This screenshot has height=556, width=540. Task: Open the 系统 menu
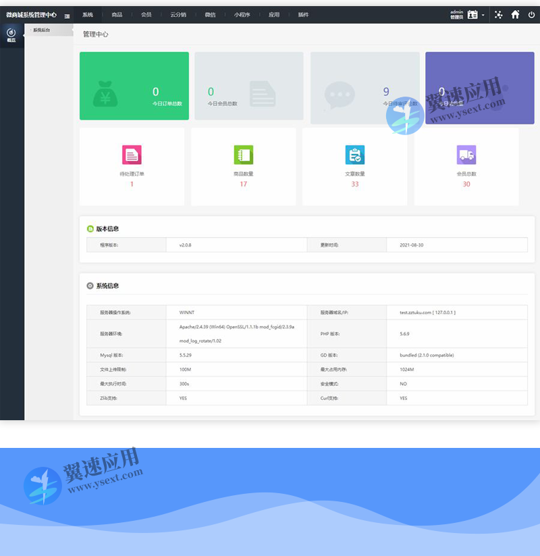(x=88, y=14)
